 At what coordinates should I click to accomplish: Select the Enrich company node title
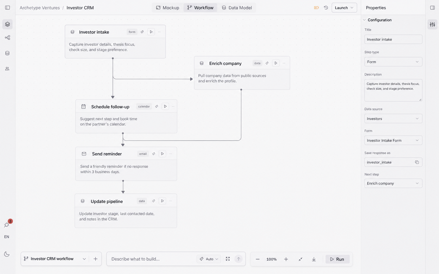[225, 63]
